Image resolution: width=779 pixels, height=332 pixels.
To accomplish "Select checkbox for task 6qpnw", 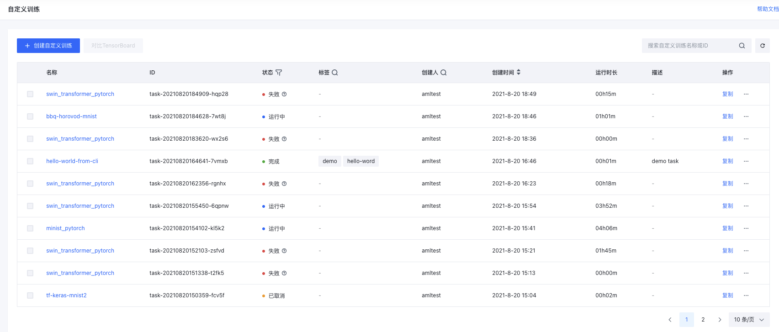I will point(30,206).
